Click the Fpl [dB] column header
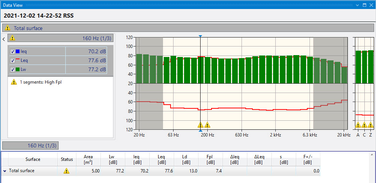 [x=211, y=159]
